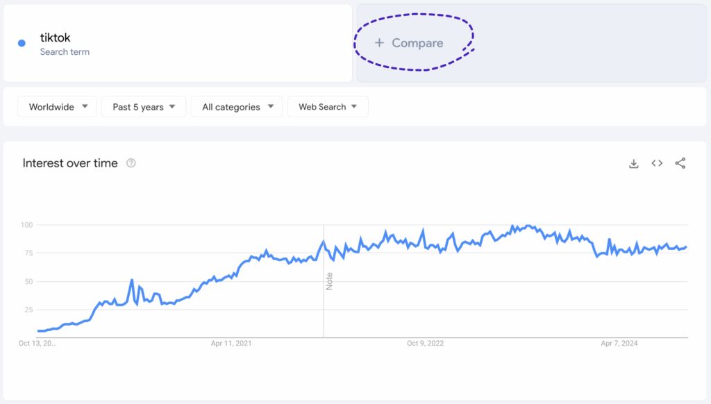The image size is (711, 404).
Task: Click the Apr 7, 2024 axis label
Action: tap(619, 343)
